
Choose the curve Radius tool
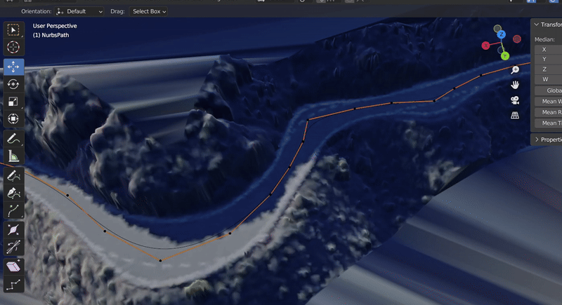click(x=13, y=230)
